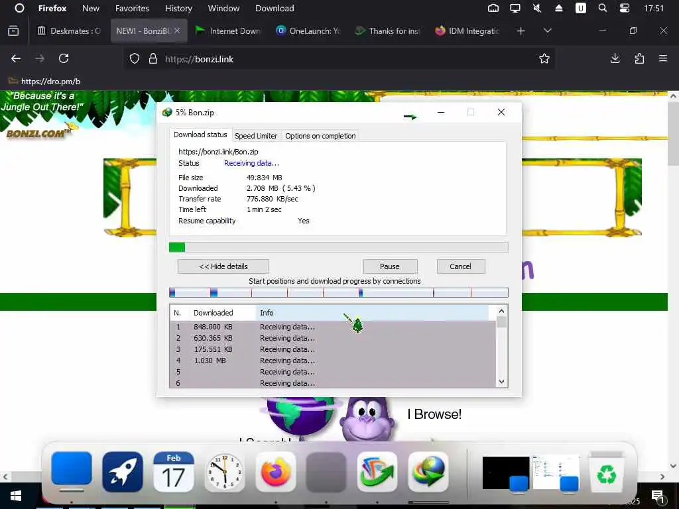Select connection row 4 with 1.030 MB
Screen dimensions: 679x509
[x=333, y=361]
